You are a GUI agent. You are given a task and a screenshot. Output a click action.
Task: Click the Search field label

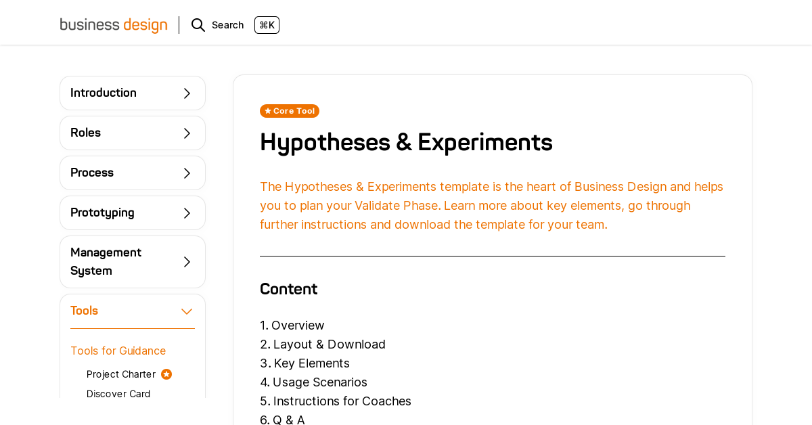227,25
